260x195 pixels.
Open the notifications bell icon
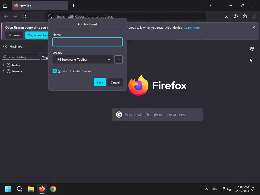[x=253, y=189]
